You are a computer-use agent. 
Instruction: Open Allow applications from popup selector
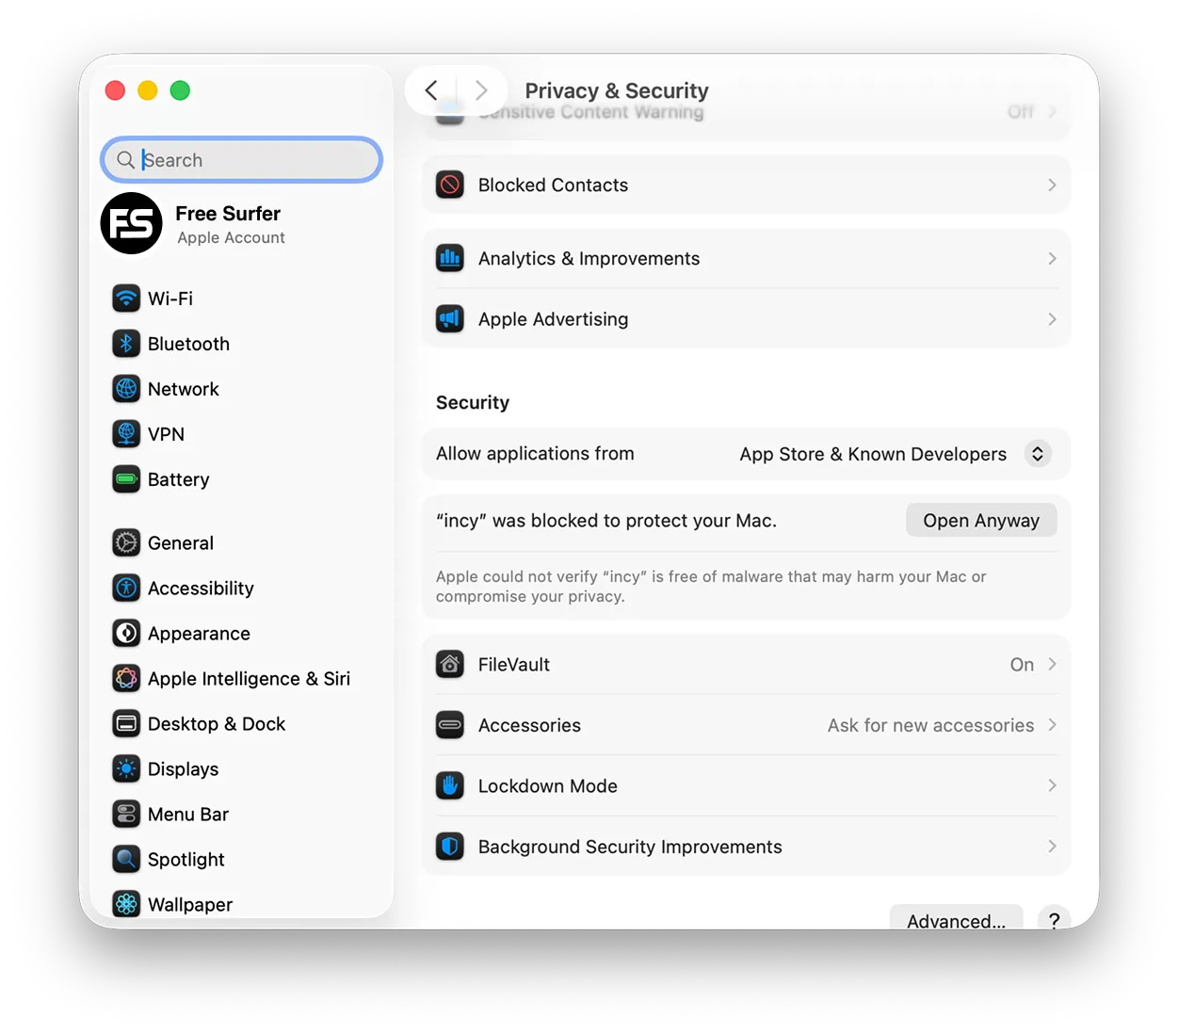[x=1037, y=454]
